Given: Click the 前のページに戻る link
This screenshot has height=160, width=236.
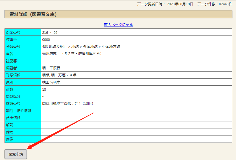Looking at the screenshot, I should click(118, 25).
